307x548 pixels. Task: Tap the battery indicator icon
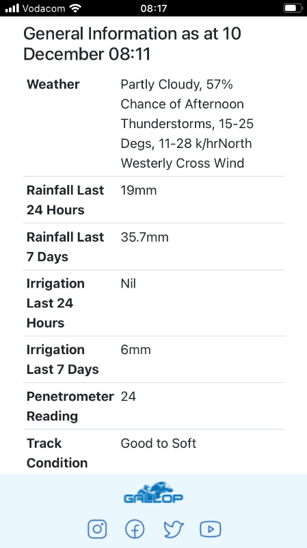point(293,8)
